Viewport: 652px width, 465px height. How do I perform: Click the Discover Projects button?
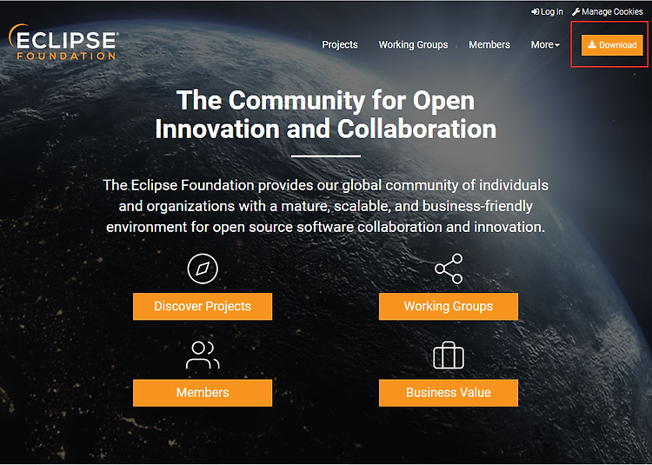coord(203,306)
